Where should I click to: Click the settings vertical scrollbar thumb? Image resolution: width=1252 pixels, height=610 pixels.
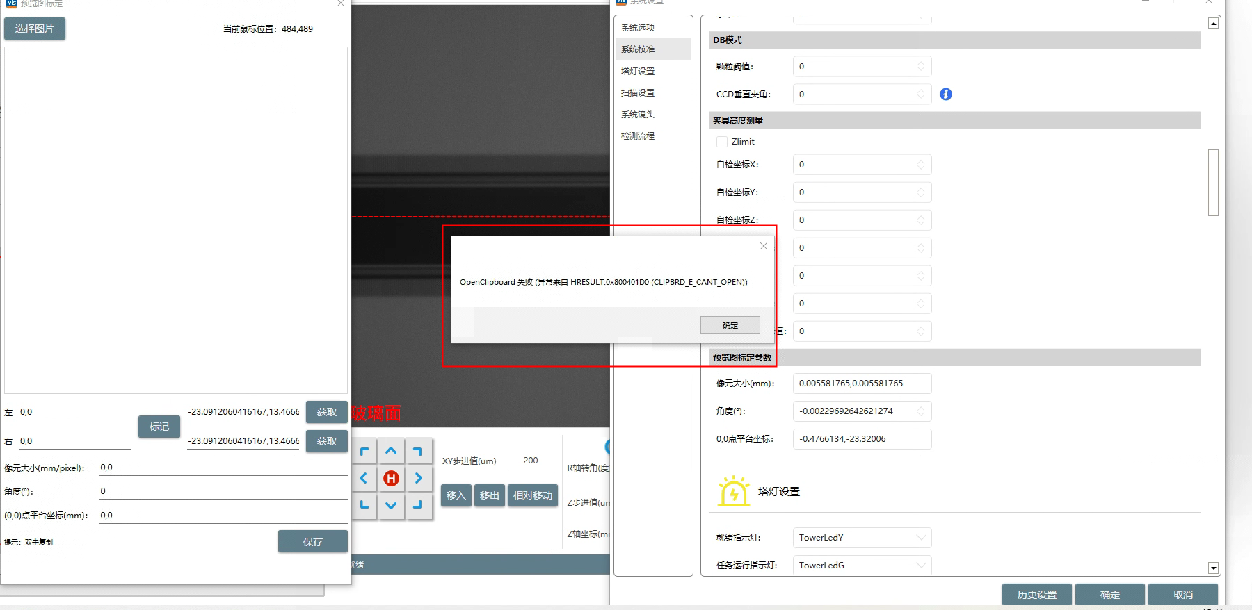point(1213,183)
